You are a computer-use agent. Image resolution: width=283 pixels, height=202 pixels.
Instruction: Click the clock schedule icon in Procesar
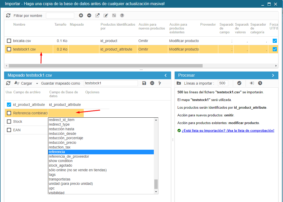click(x=260, y=83)
